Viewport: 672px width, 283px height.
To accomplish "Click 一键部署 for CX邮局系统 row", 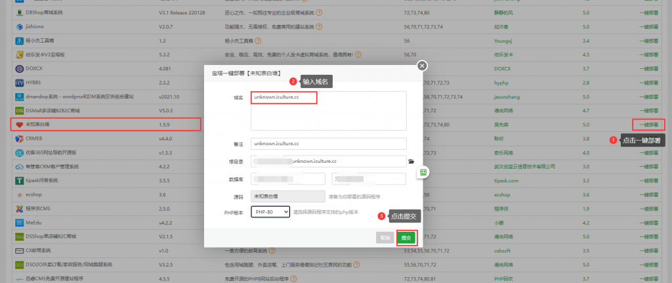I will coord(648,250).
